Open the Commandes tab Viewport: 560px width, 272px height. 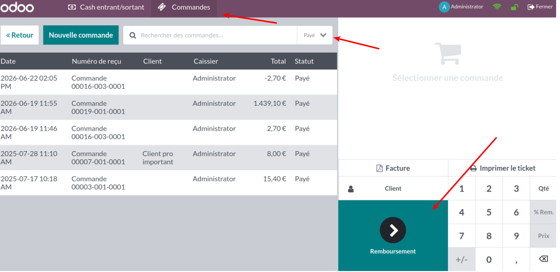184,7
